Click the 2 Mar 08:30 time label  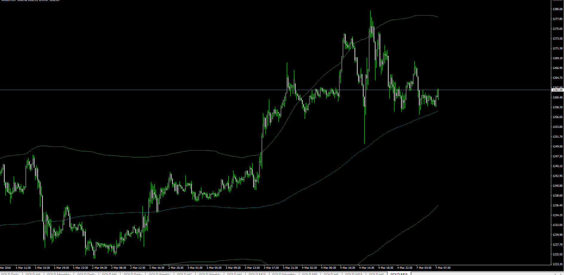coord(119,268)
